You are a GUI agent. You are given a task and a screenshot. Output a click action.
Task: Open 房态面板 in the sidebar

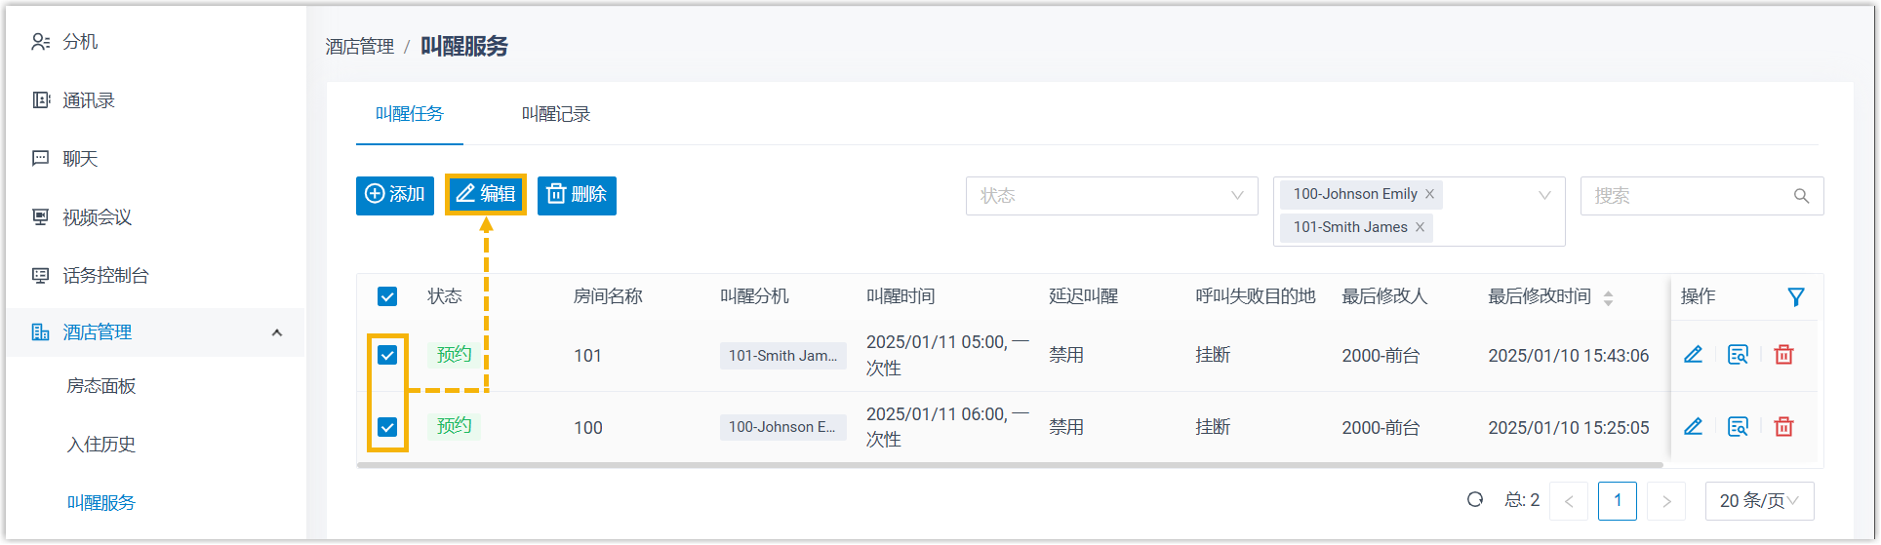[101, 386]
